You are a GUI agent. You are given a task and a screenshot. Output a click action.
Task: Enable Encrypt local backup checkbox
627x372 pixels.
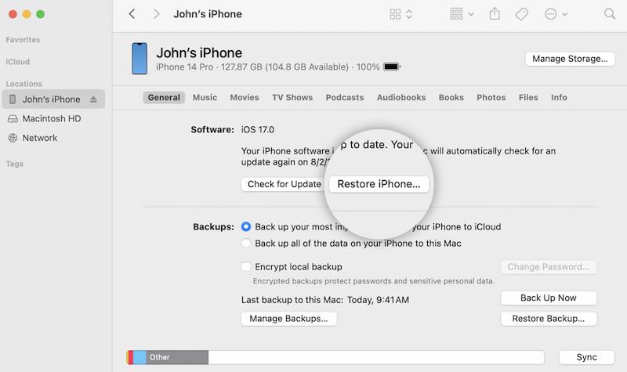[x=247, y=267]
